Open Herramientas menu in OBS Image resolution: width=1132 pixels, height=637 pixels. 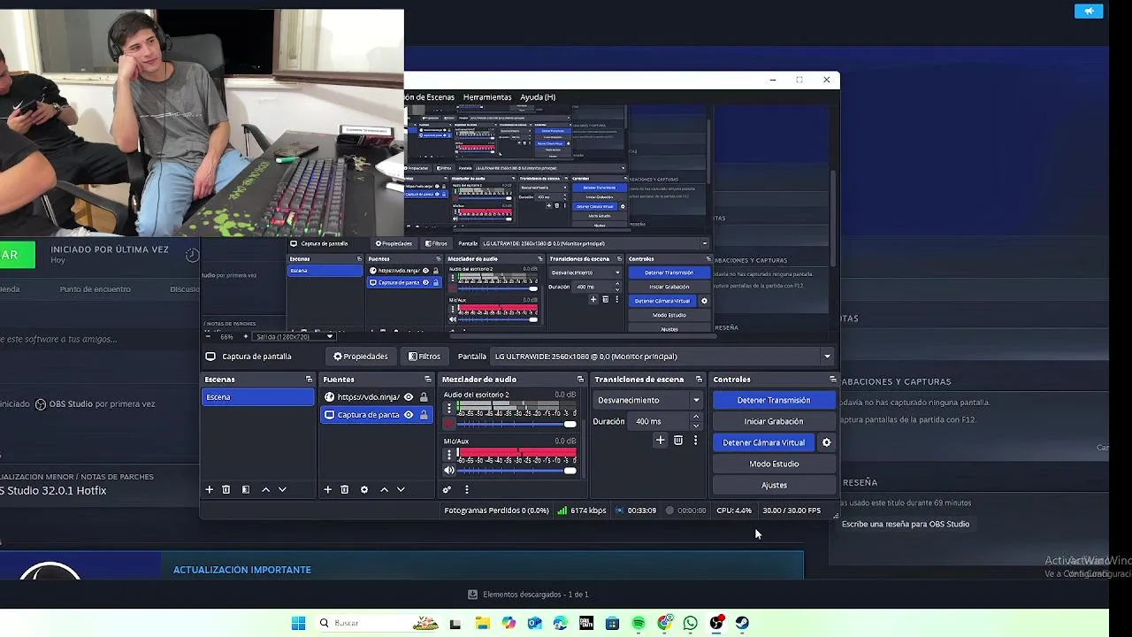tap(487, 97)
